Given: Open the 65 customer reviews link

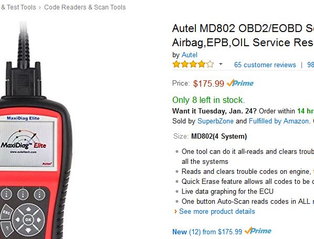Looking at the screenshot, I should click(x=265, y=65).
